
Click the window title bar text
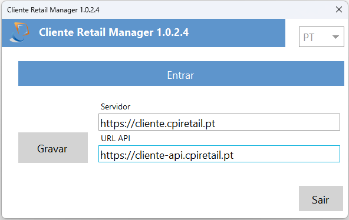(x=53, y=10)
